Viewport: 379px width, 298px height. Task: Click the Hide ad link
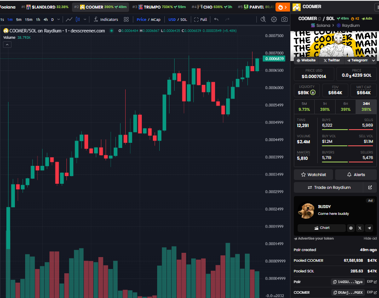[x=370, y=238]
